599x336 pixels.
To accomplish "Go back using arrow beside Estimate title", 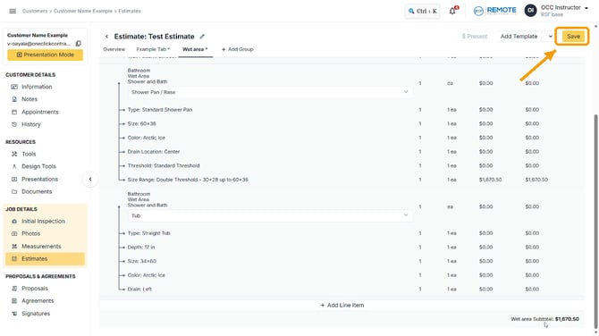I will 106,37.
